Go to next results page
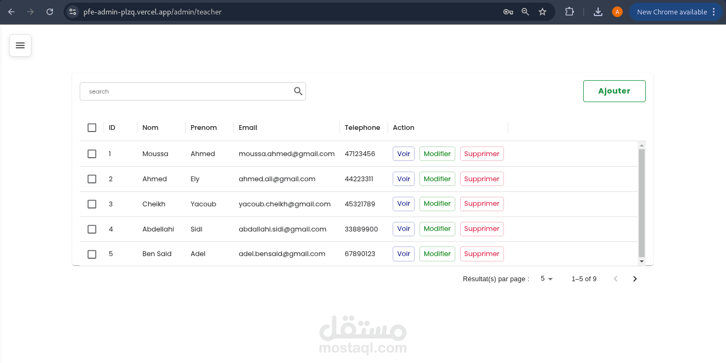726x363 pixels. (635, 279)
